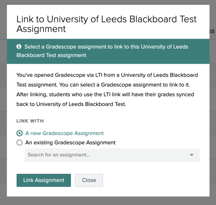Select the new Gradescope Assignment radio button
The image size is (216, 205).
click(x=20, y=133)
